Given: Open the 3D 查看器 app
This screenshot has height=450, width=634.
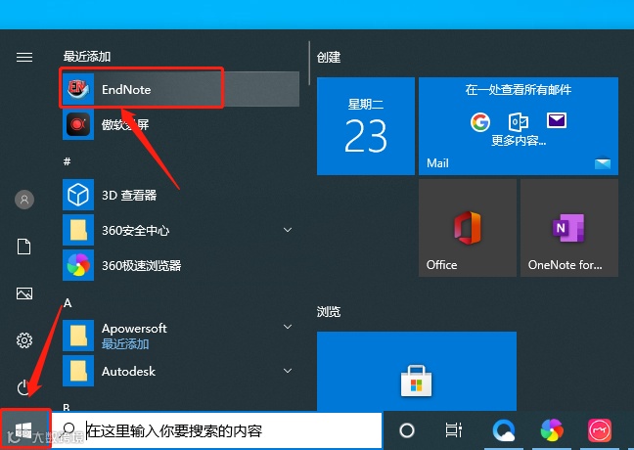Looking at the screenshot, I should coord(181,195).
